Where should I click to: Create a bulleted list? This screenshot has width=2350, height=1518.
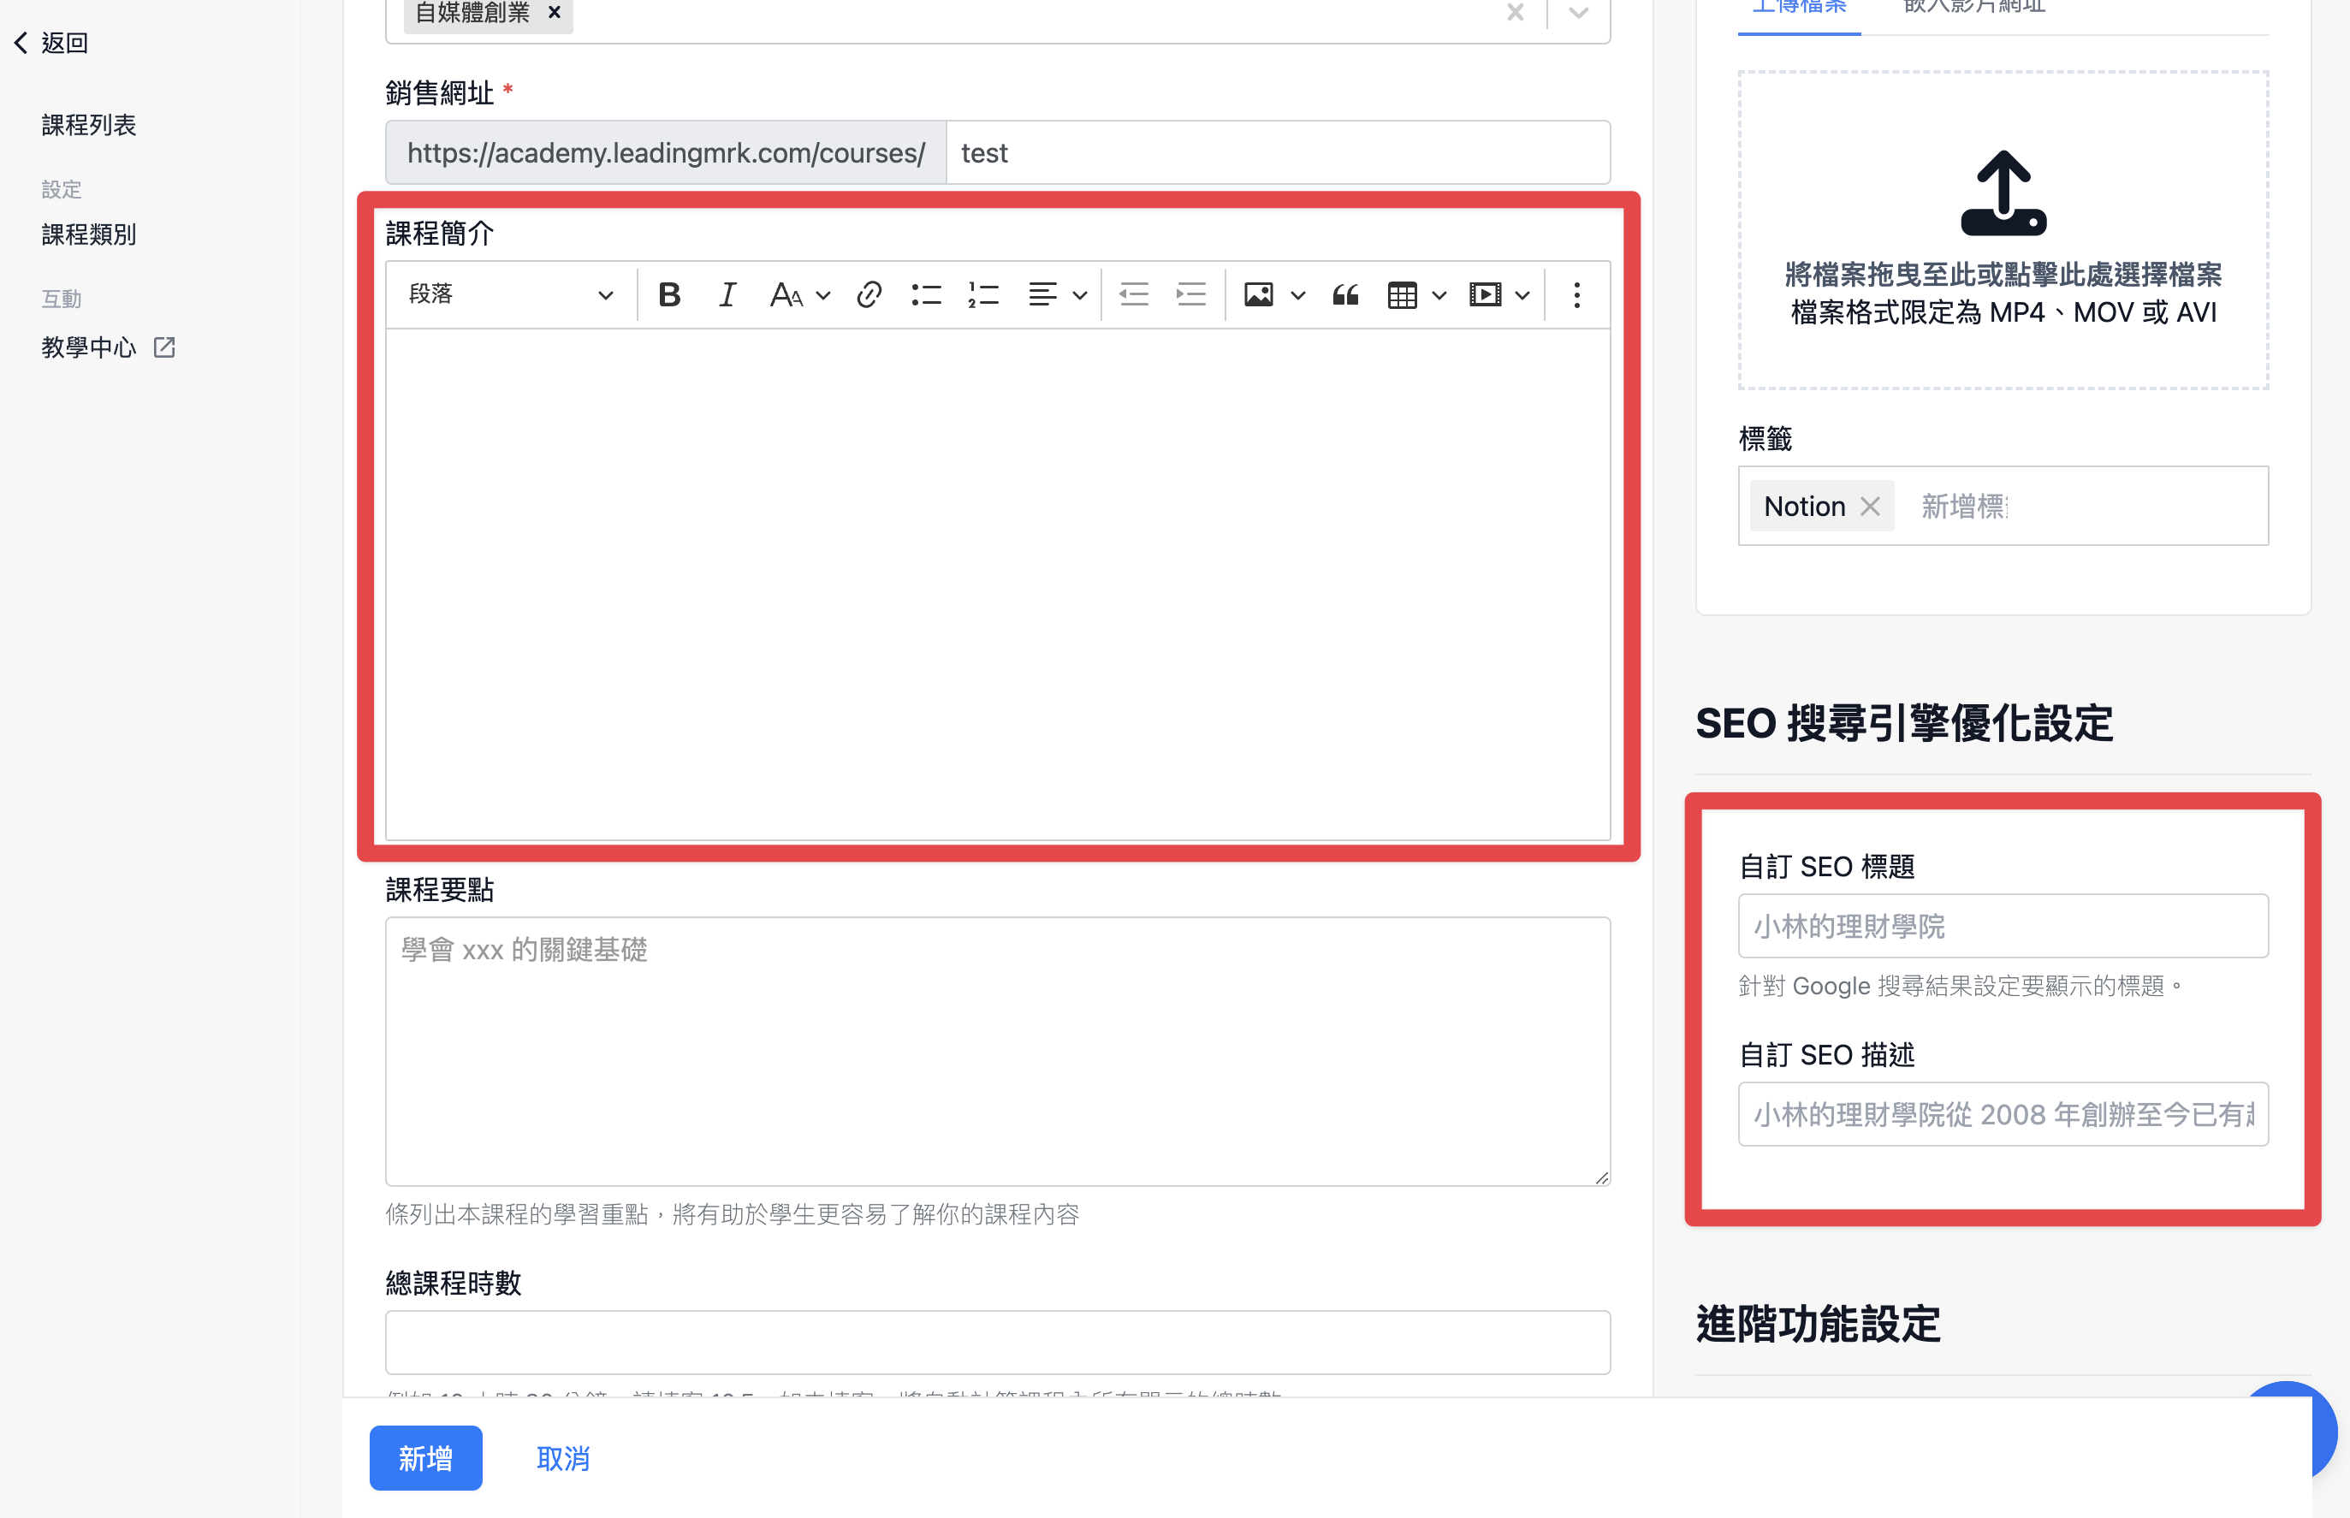tap(926, 294)
